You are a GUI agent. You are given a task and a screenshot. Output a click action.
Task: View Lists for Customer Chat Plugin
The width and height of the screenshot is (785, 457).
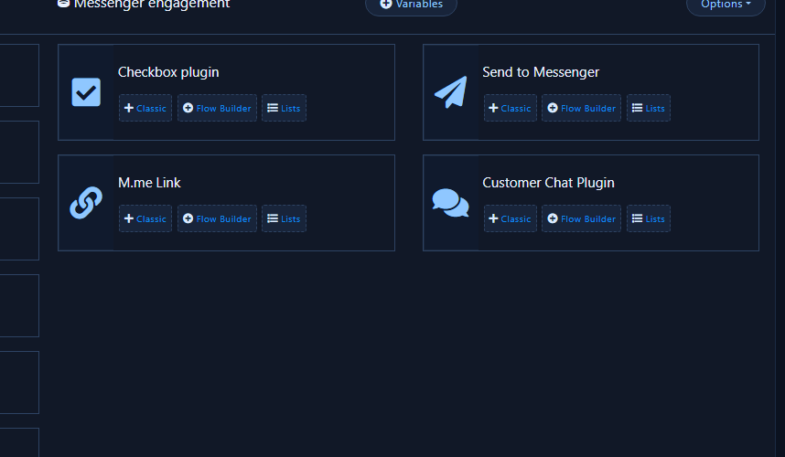[649, 218]
